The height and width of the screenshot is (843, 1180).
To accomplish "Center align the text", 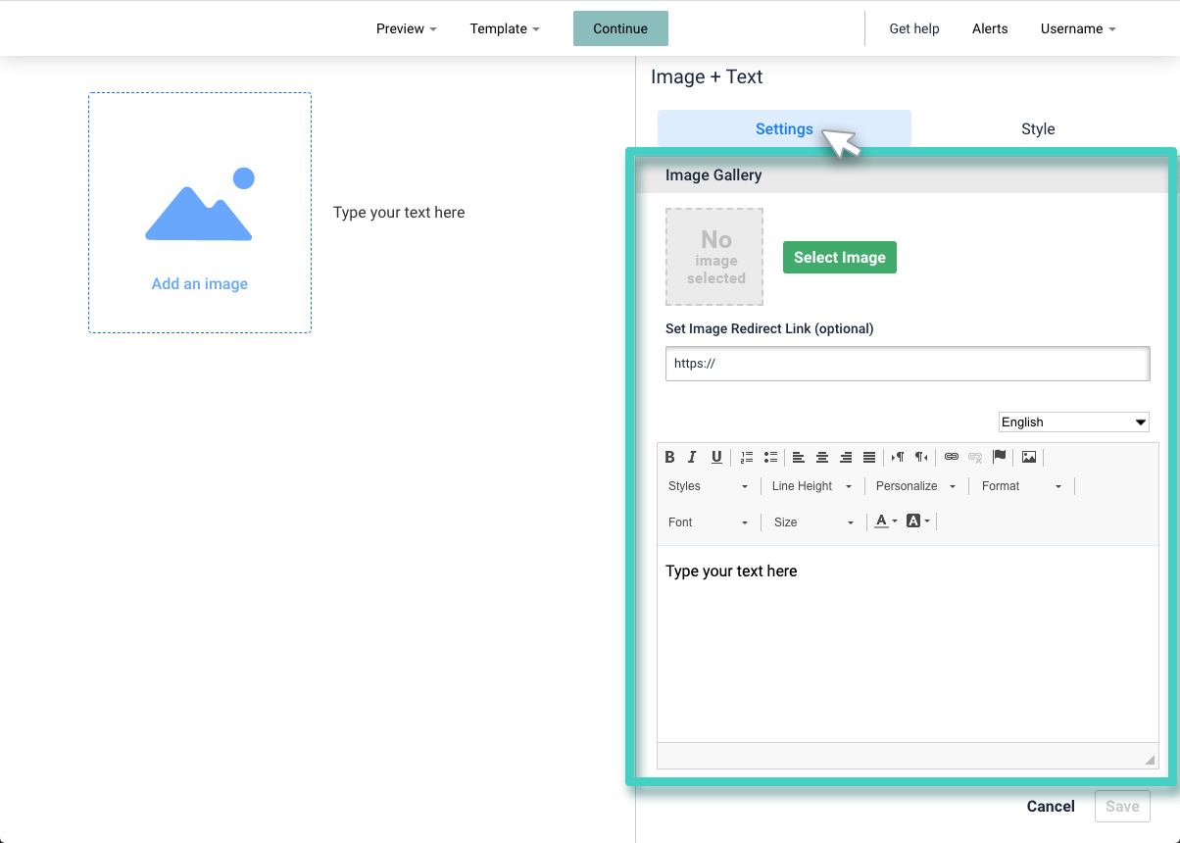I will coord(822,457).
